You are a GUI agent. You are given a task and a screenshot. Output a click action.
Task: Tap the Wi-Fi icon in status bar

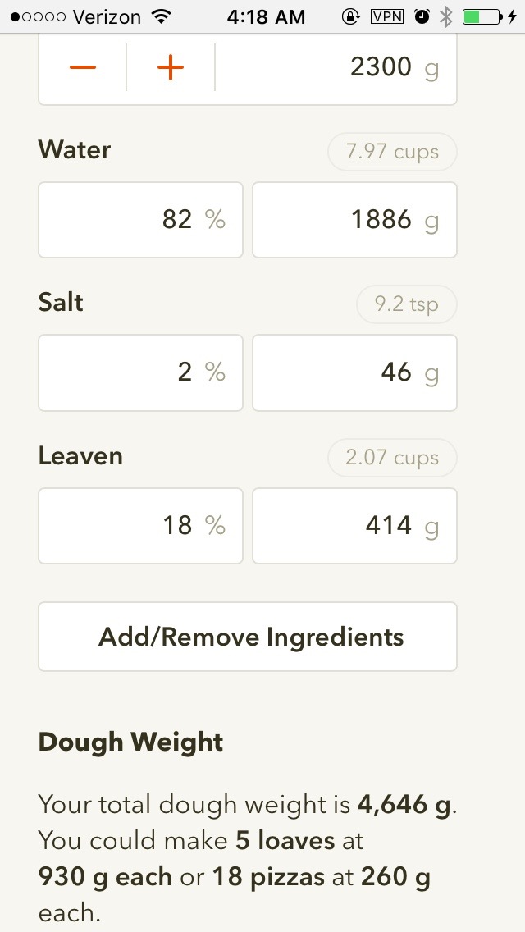(161, 16)
